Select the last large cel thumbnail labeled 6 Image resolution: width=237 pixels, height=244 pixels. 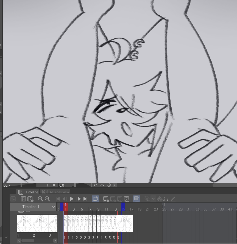(x=125, y=223)
